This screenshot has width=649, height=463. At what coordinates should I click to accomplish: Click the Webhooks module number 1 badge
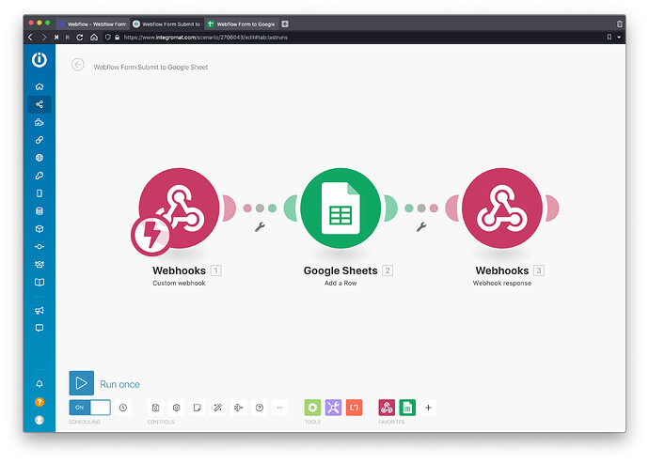(x=215, y=270)
